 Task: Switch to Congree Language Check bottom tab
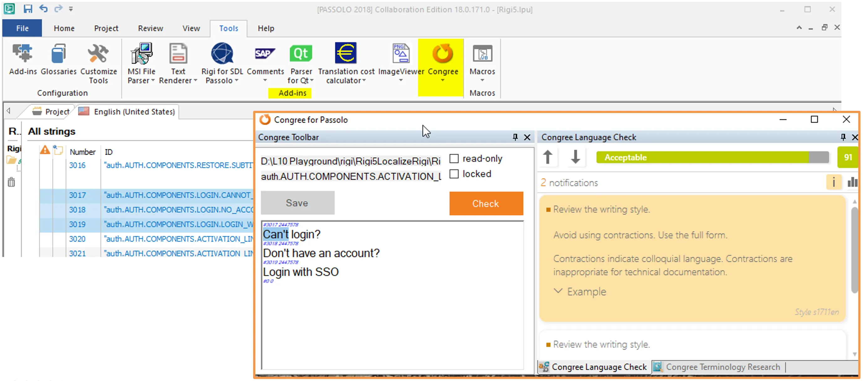tap(594, 367)
